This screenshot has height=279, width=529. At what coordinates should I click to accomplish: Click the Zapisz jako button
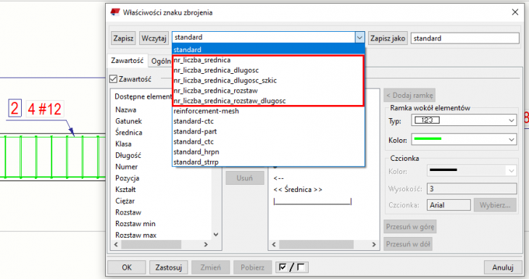[388, 38]
